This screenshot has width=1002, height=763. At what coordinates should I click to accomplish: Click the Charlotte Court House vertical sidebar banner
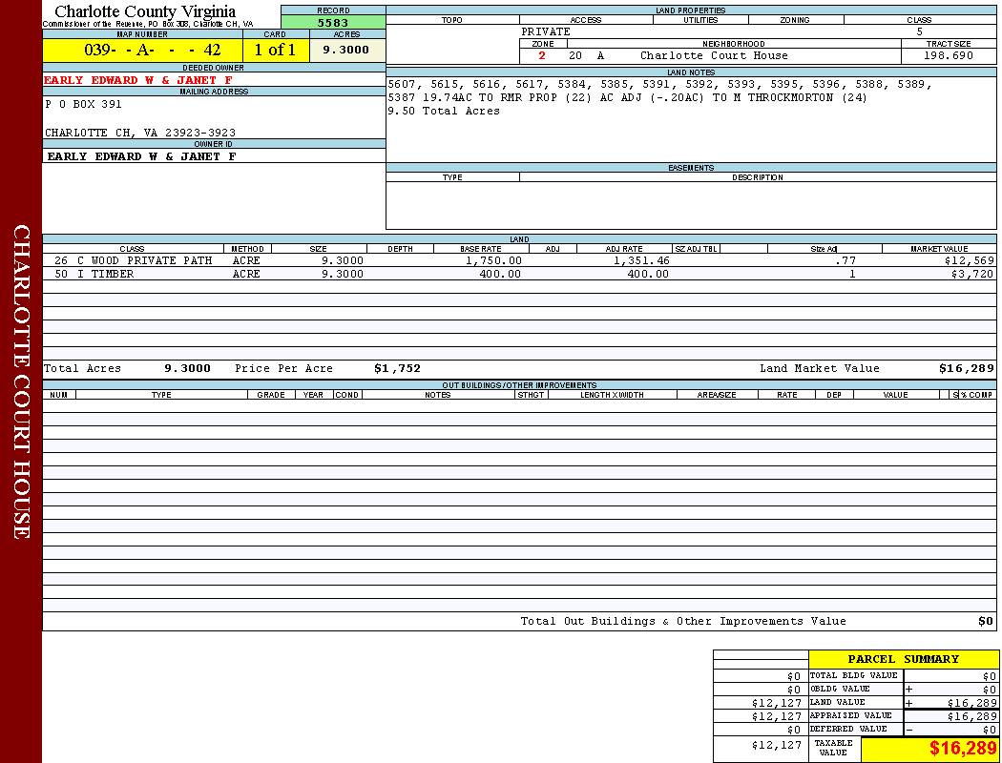21,381
